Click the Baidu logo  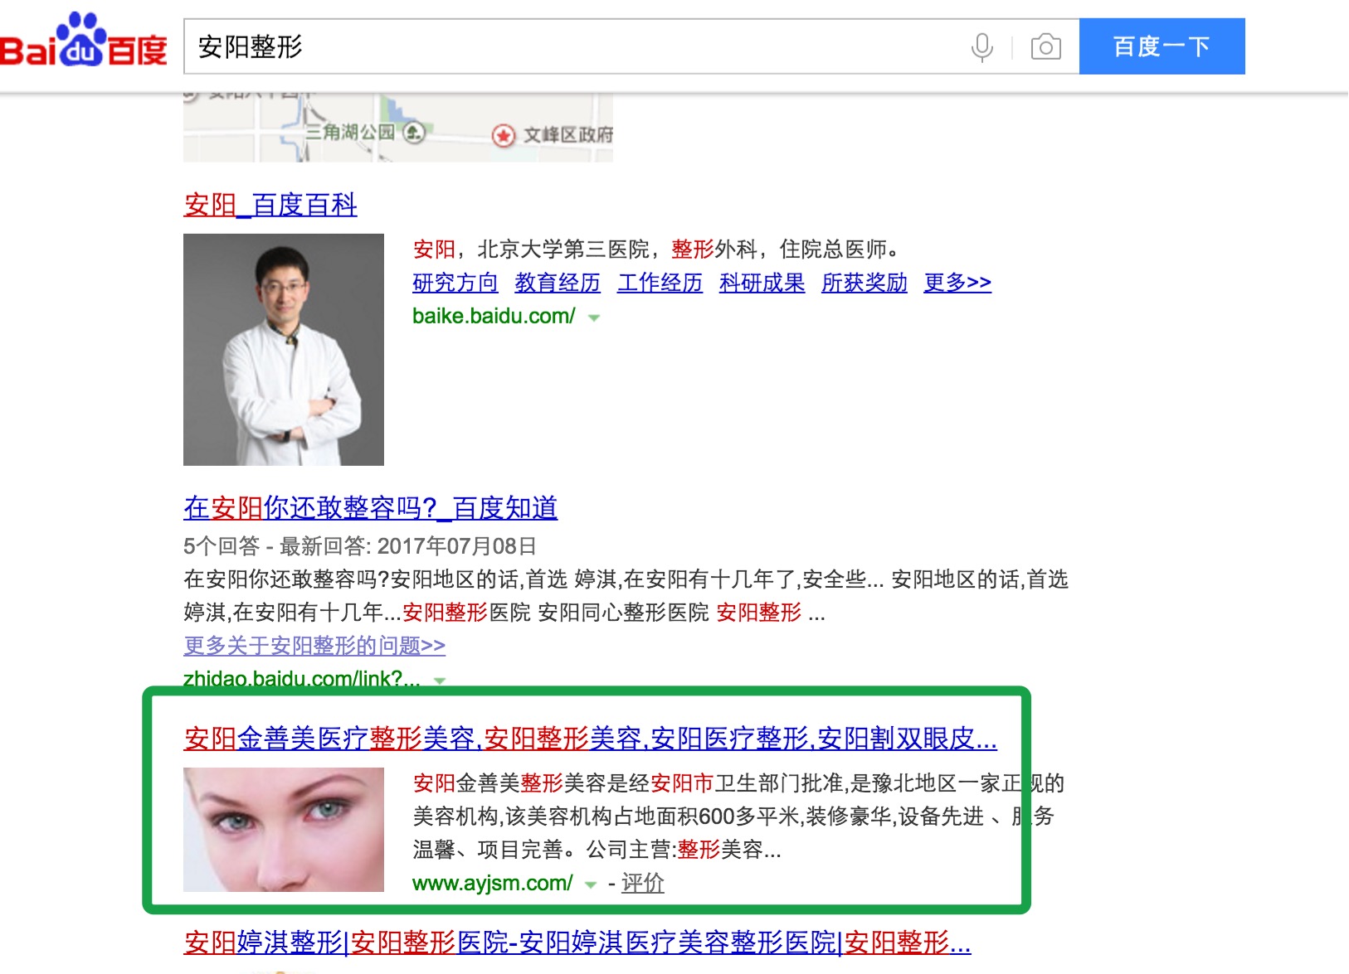pyautogui.click(x=84, y=41)
